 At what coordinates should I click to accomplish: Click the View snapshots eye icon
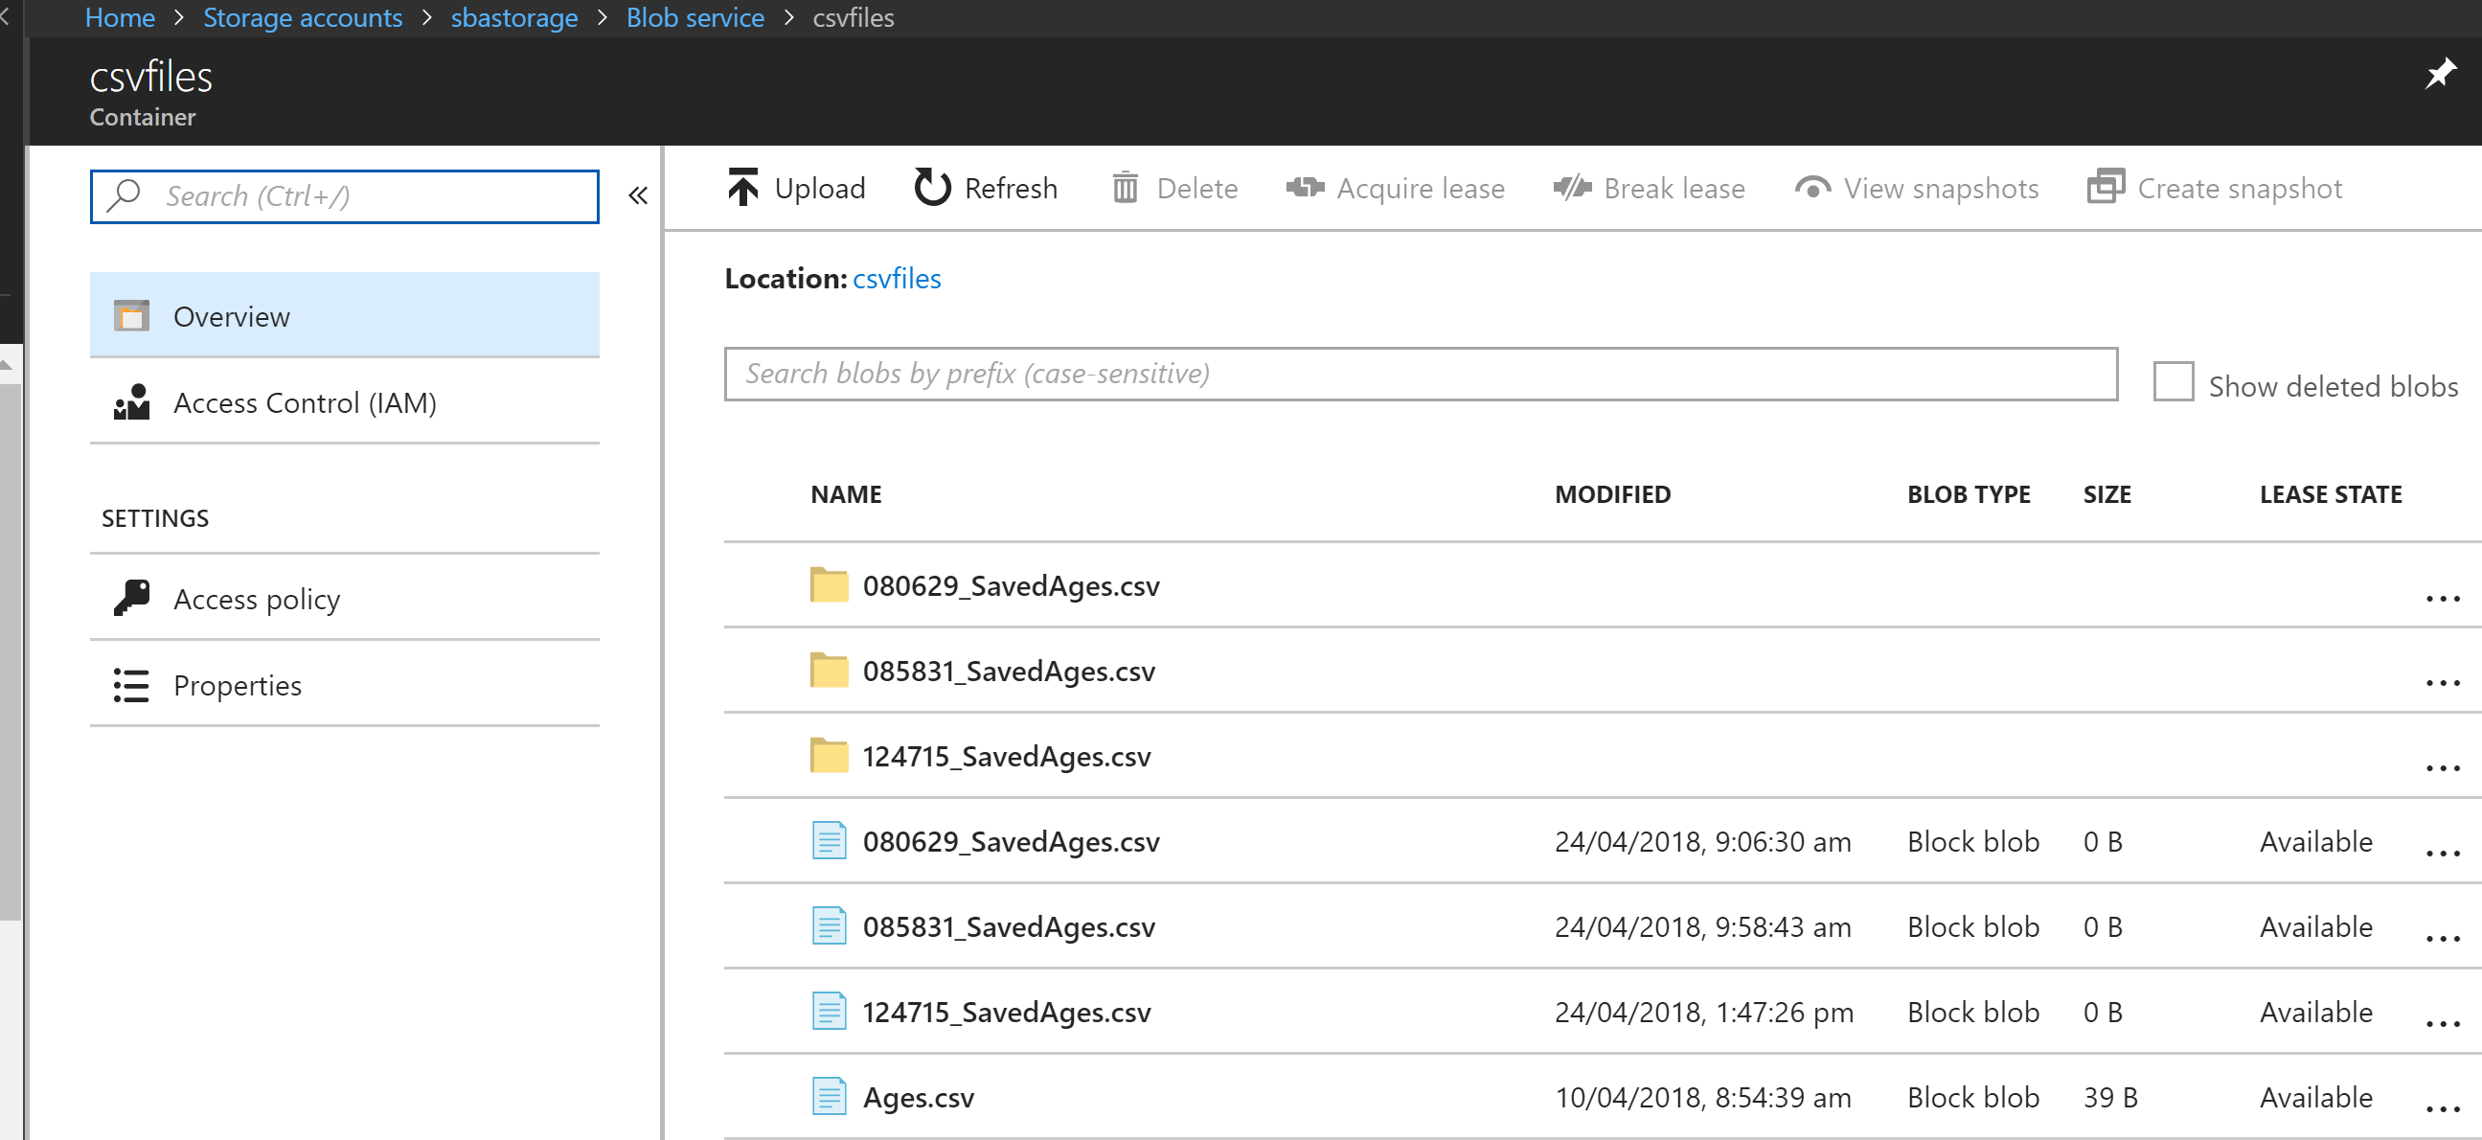click(x=1812, y=189)
